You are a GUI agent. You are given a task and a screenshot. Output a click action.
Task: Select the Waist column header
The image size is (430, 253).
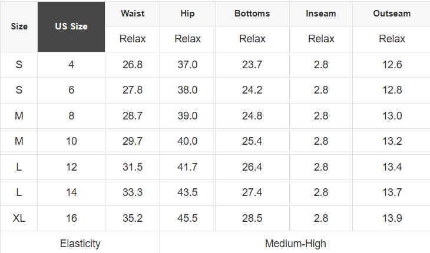(133, 14)
